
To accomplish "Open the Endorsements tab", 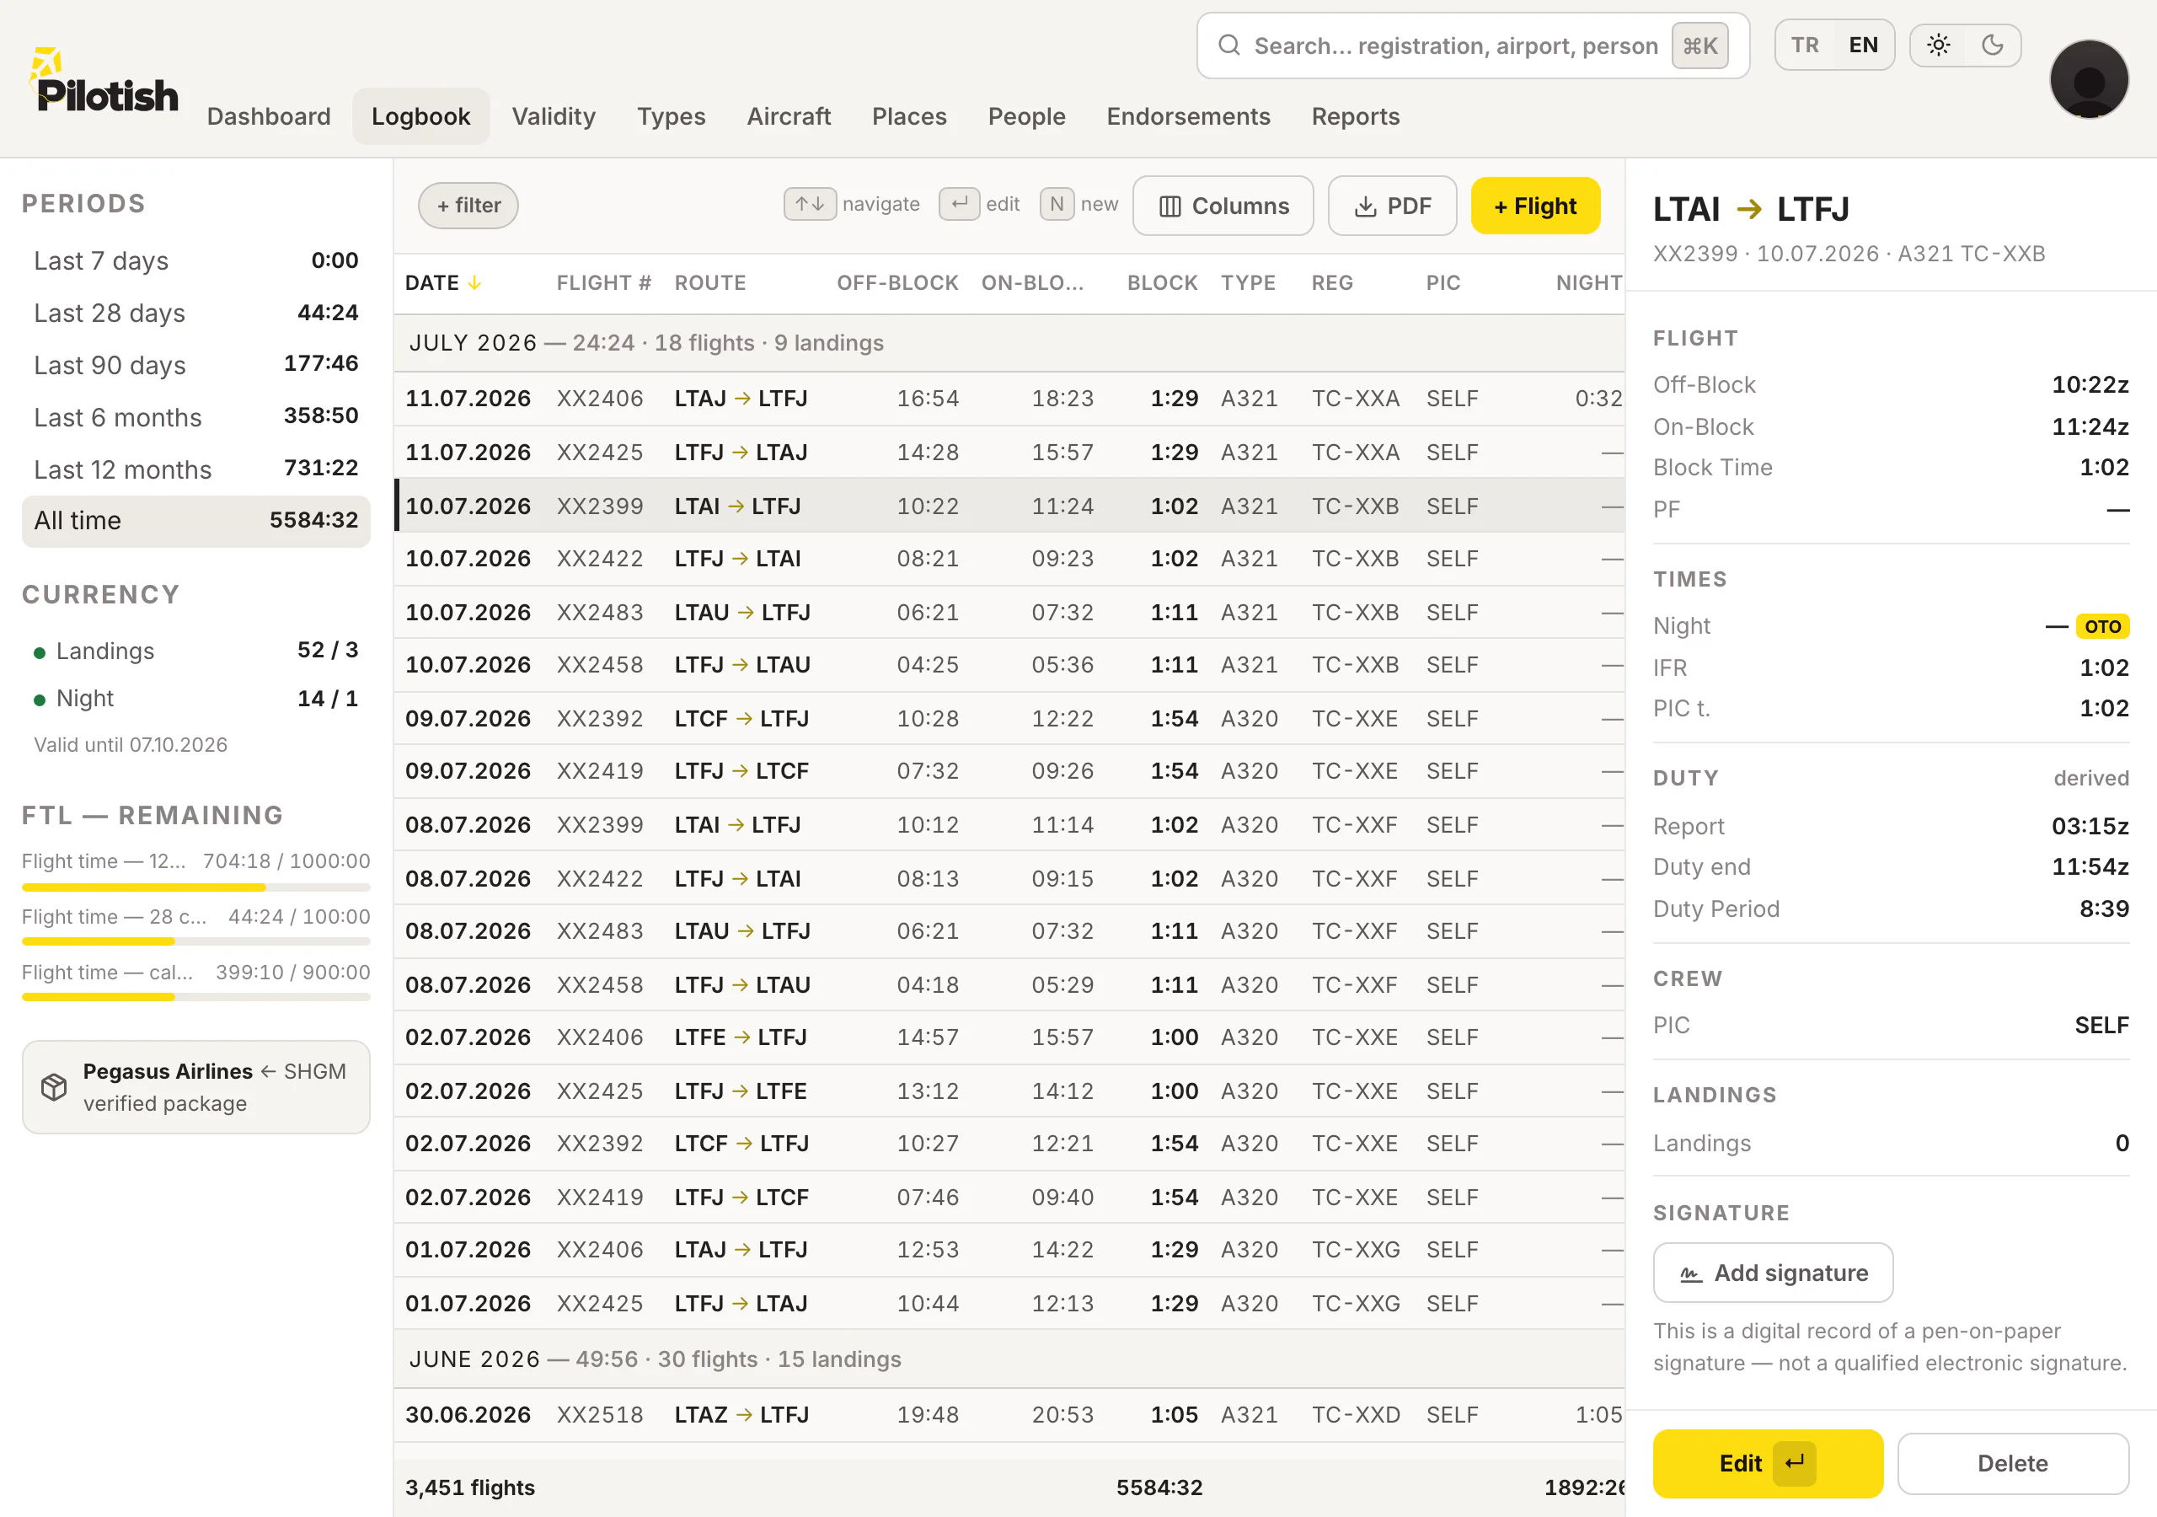I will coord(1187,116).
